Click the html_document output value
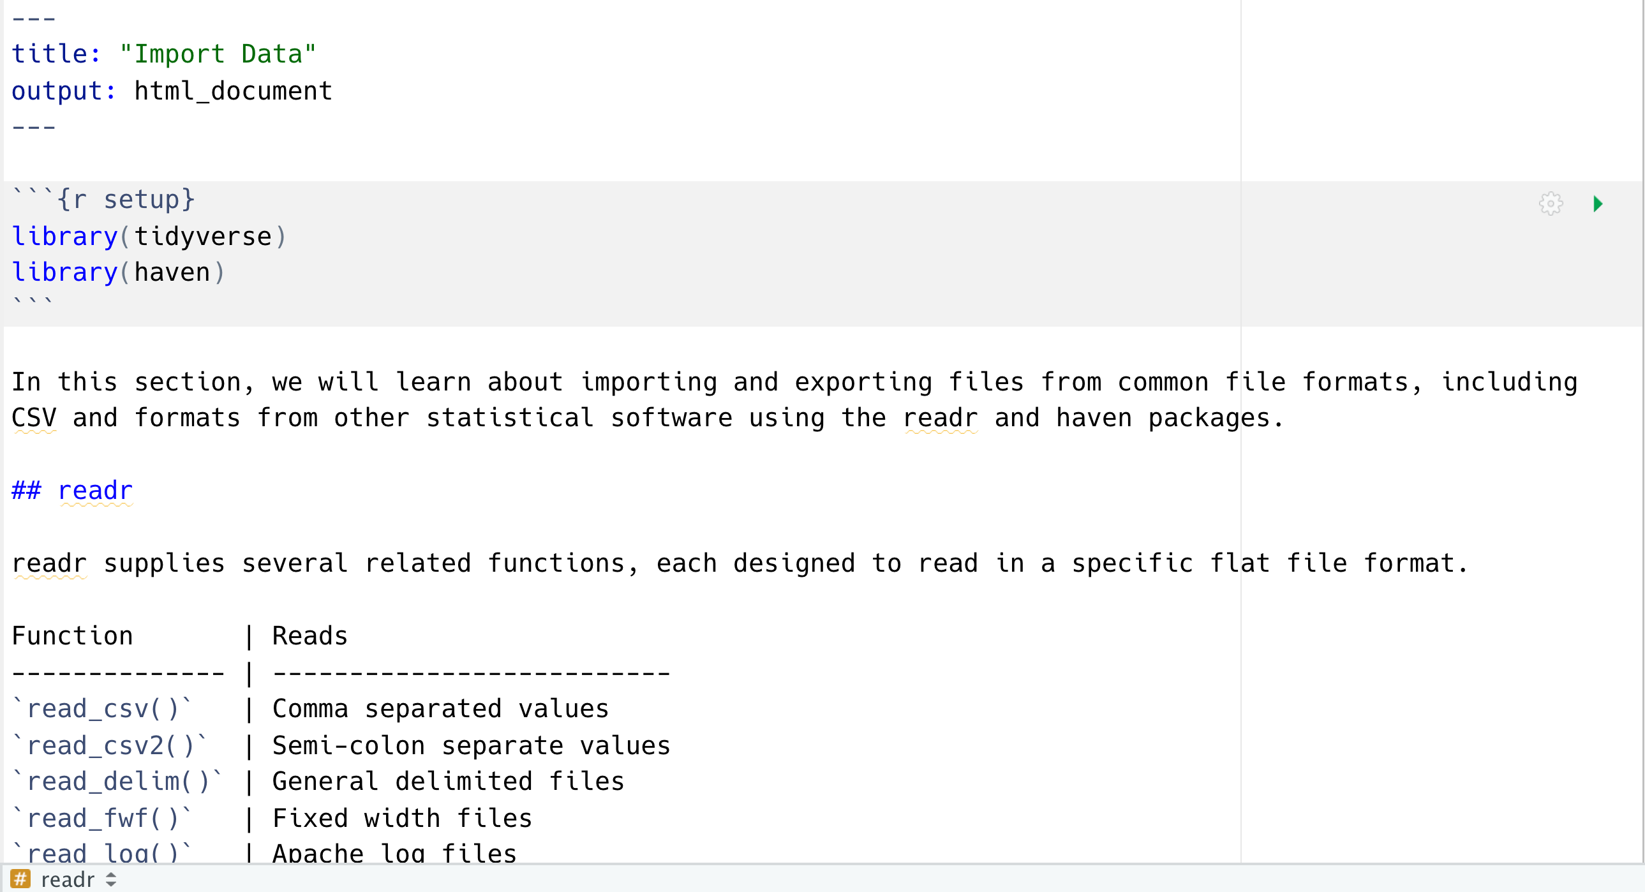 (233, 91)
